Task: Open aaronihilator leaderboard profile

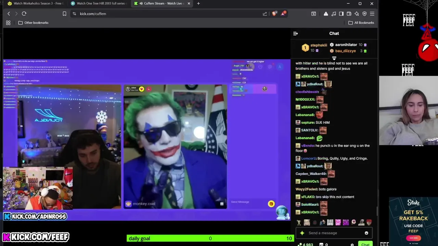Action: 346,45
